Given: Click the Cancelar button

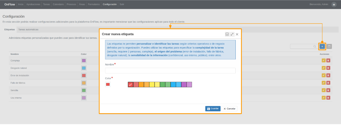Looking at the screenshot, I should 229,109.
